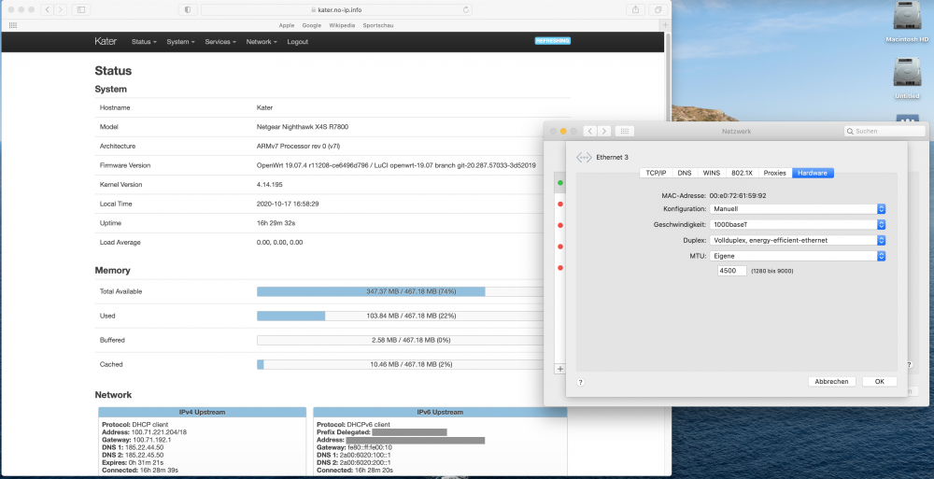Reload the kater.no-ip.info page

pyautogui.click(x=466, y=9)
